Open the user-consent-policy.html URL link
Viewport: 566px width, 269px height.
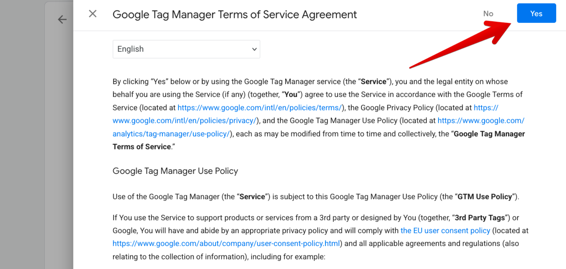point(226,244)
